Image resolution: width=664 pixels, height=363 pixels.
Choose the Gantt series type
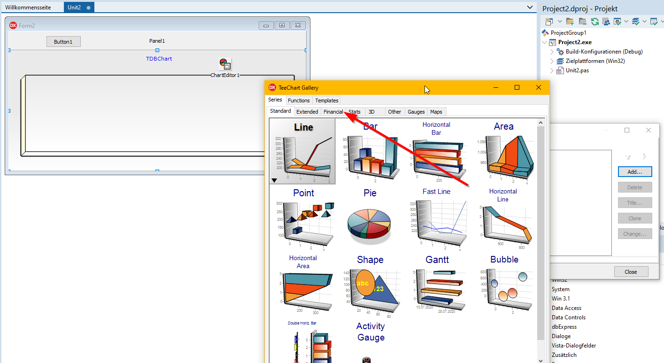[436, 285]
